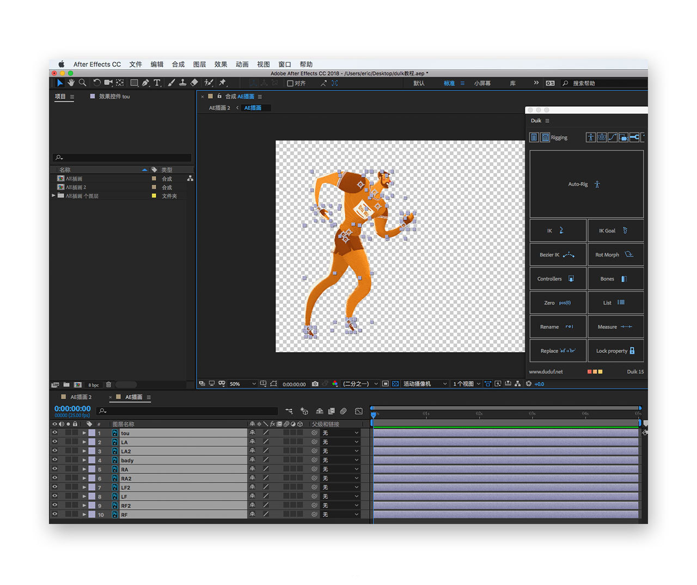
Task: Select the Brush tool
Action: [x=171, y=83]
